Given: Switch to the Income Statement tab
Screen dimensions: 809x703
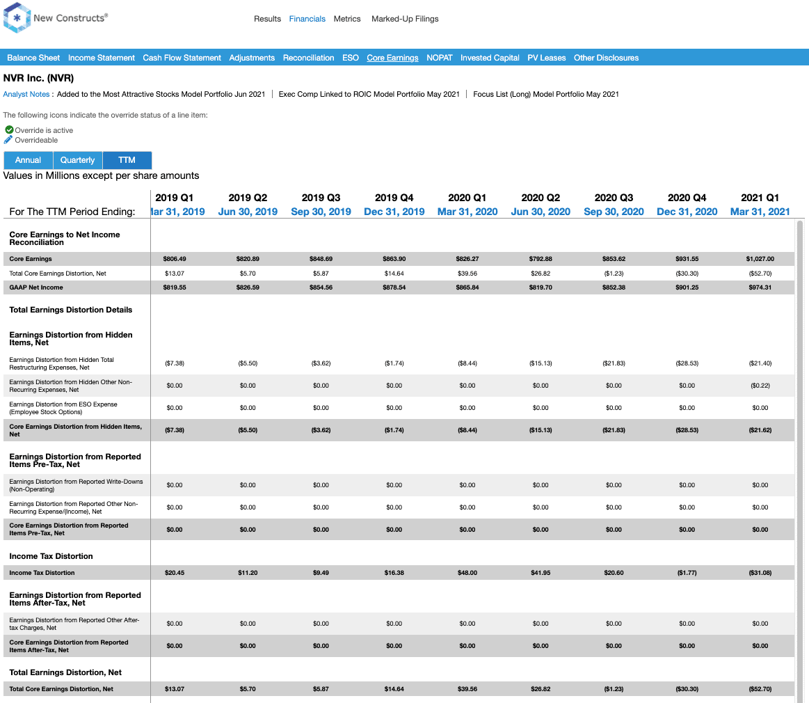Looking at the screenshot, I should (101, 58).
